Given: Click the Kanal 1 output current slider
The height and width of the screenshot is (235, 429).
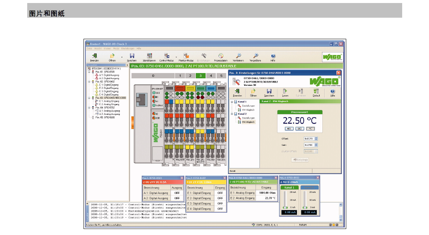Looking at the screenshot, I should pyautogui.click(x=285, y=200).
